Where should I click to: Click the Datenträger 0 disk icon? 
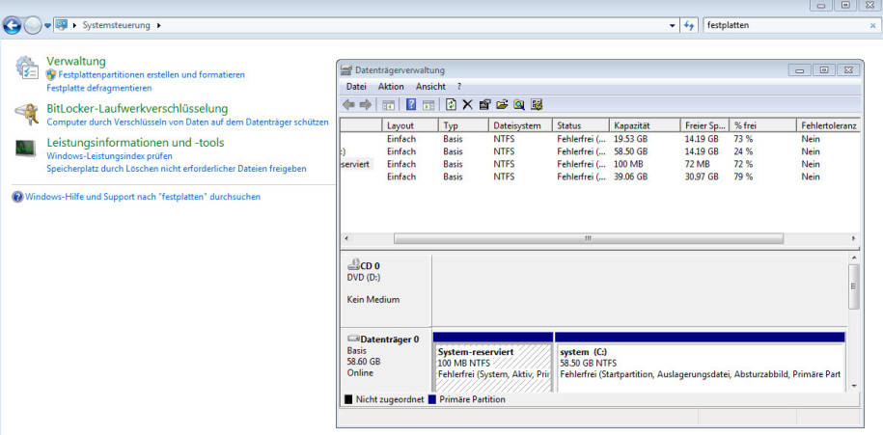coord(353,340)
